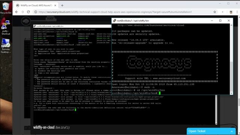Screen dimensions: 240x135
Task: Open a new browser tab
Action: pyautogui.click(x=62, y=6)
